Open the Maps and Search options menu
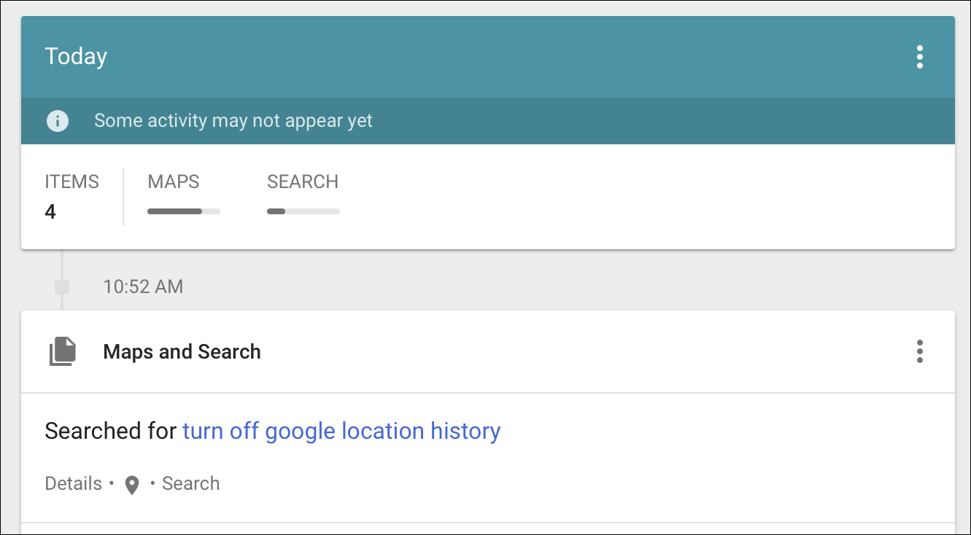This screenshot has width=971, height=535. tap(919, 351)
